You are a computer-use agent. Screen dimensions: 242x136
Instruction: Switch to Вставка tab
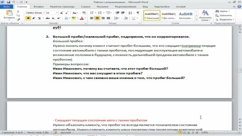point(39,7)
